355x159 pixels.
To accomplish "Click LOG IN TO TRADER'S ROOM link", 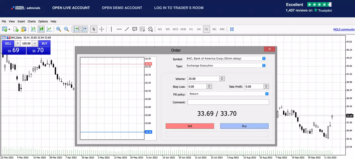I will point(179,8).
